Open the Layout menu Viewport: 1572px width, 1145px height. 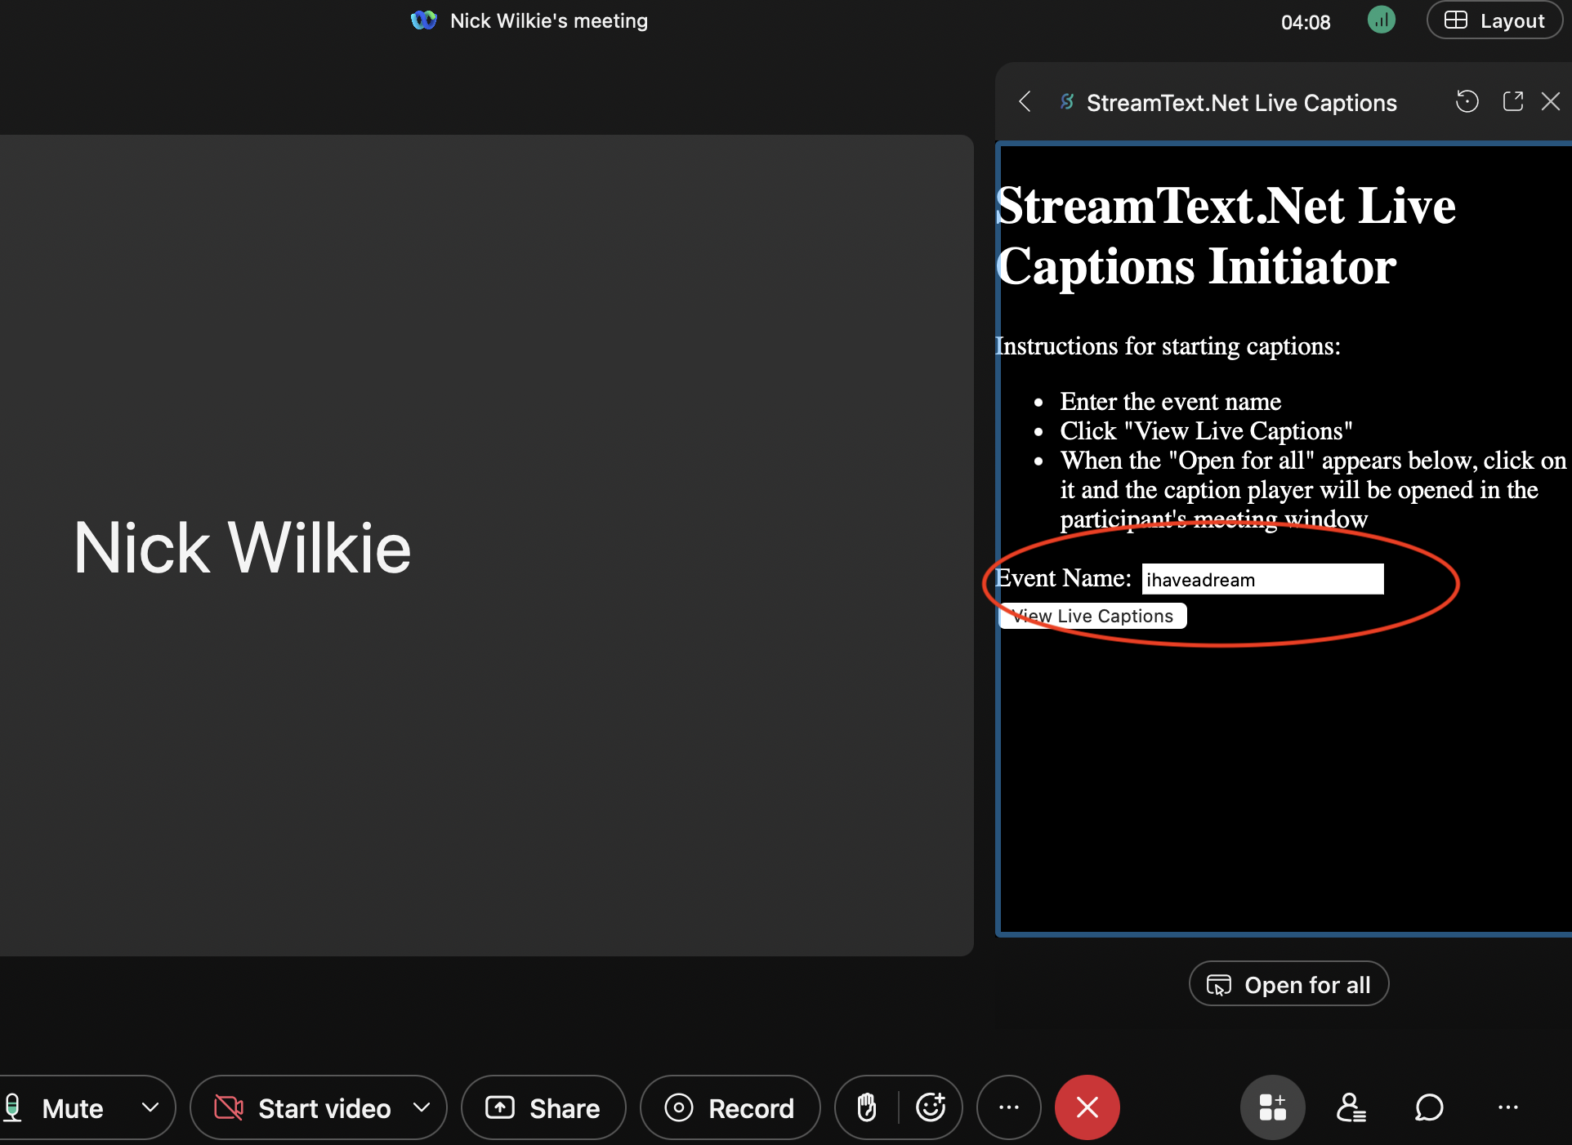click(1494, 20)
